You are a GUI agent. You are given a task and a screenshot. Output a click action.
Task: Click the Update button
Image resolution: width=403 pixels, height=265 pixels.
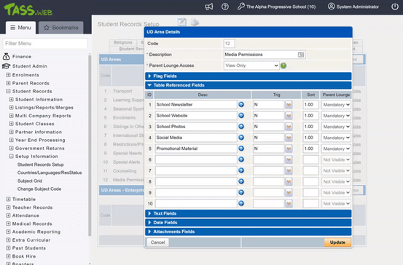(x=337, y=242)
